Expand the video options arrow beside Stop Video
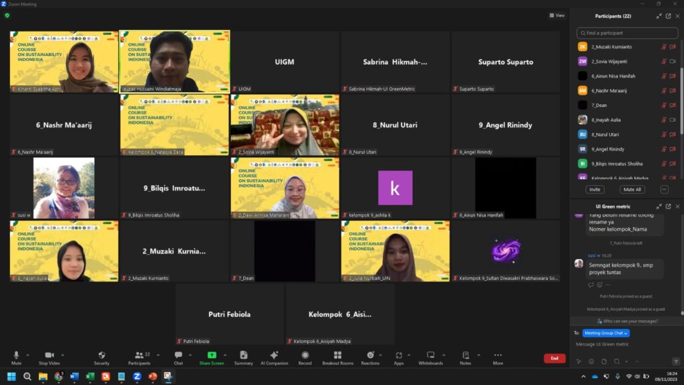Viewport: 684px width, 385px height. click(63, 355)
